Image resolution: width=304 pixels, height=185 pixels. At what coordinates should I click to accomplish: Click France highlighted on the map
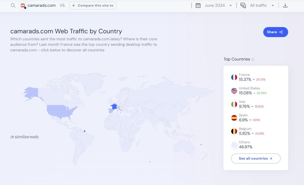click(x=114, y=106)
